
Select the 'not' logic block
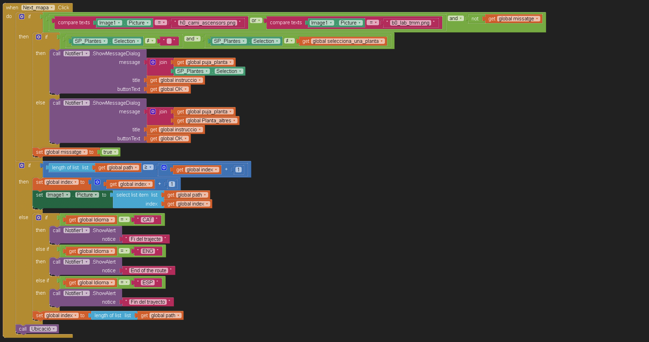point(475,19)
